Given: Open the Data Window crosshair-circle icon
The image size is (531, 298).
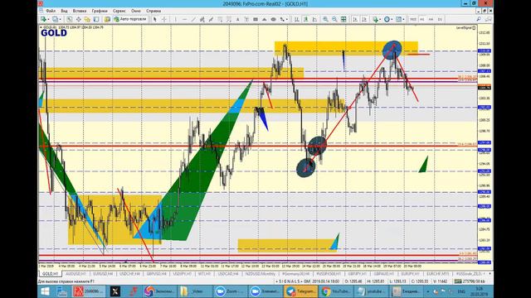Looking at the screenshot, I should click(79, 19).
